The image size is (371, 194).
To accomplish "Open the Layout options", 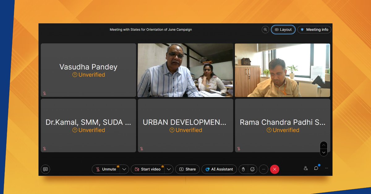I will pos(283,30).
